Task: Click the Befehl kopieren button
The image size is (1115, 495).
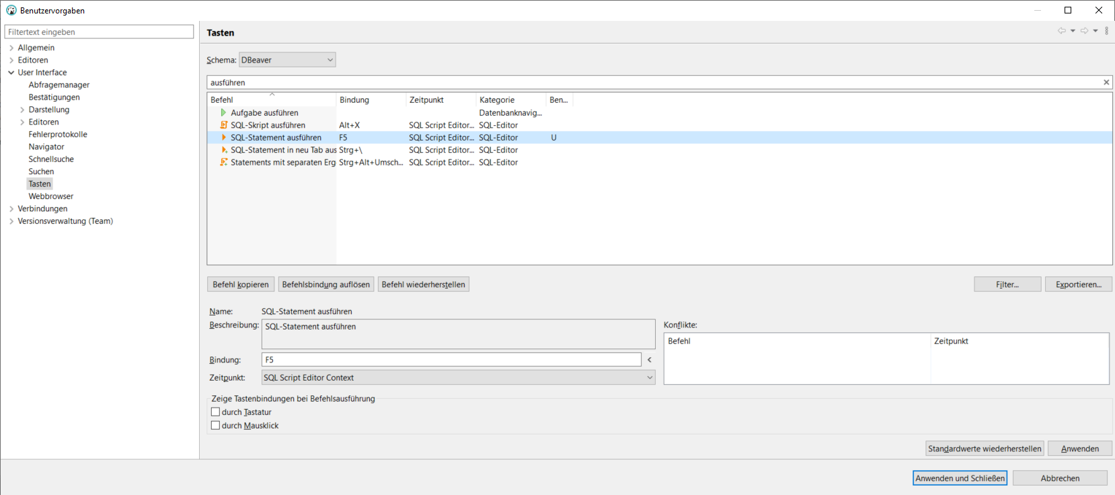Action: pyautogui.click(x=241, y=284)
